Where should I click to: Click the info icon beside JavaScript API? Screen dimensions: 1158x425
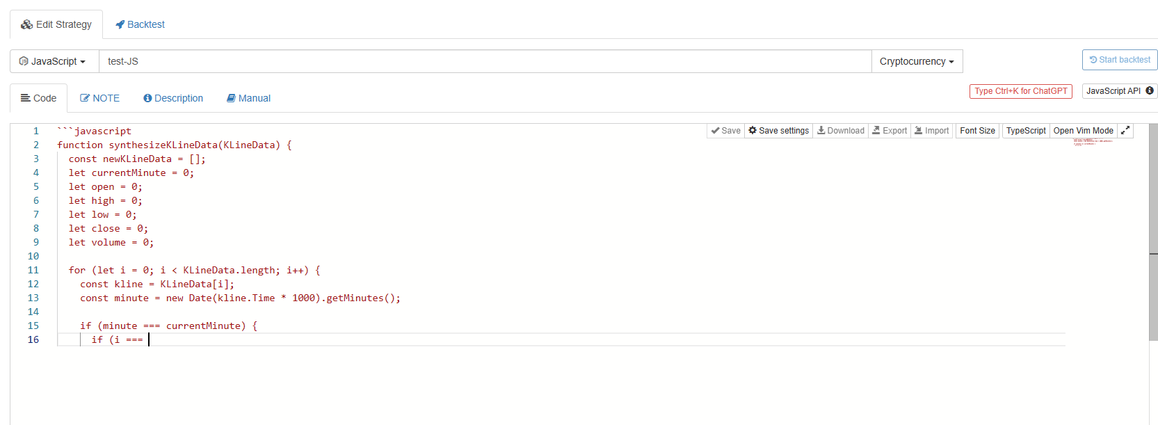coord(1150,91)
